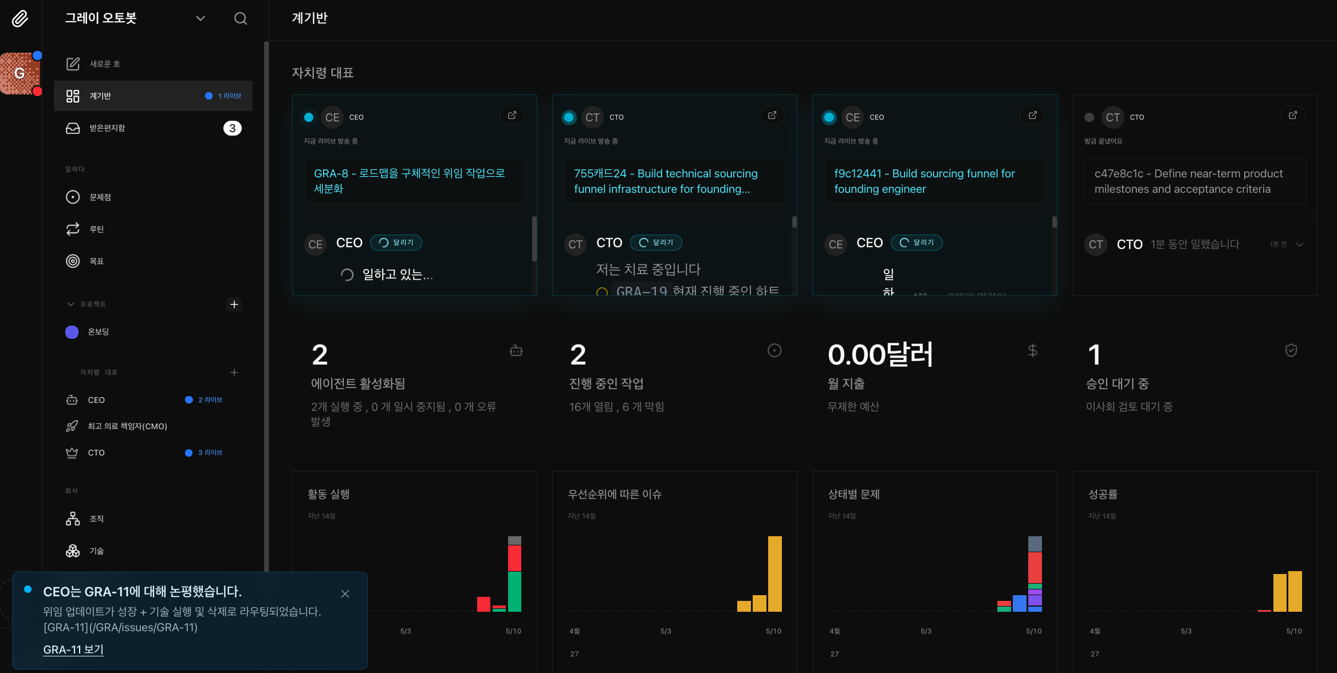Open the 기술 skills page

[153, 551]
